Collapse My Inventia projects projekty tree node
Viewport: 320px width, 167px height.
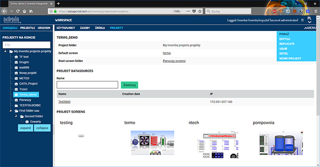tap(5, 51)
